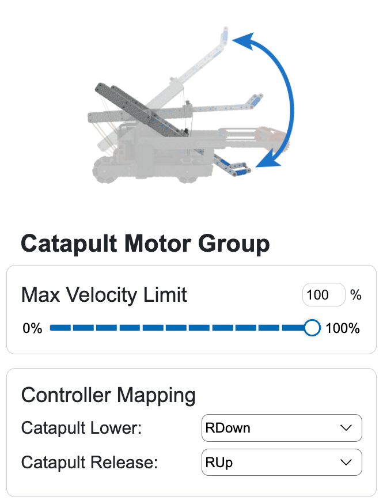383x504 pixels.
Task: Click the chevron in the RUp dropdown
Action: [346, 463]
